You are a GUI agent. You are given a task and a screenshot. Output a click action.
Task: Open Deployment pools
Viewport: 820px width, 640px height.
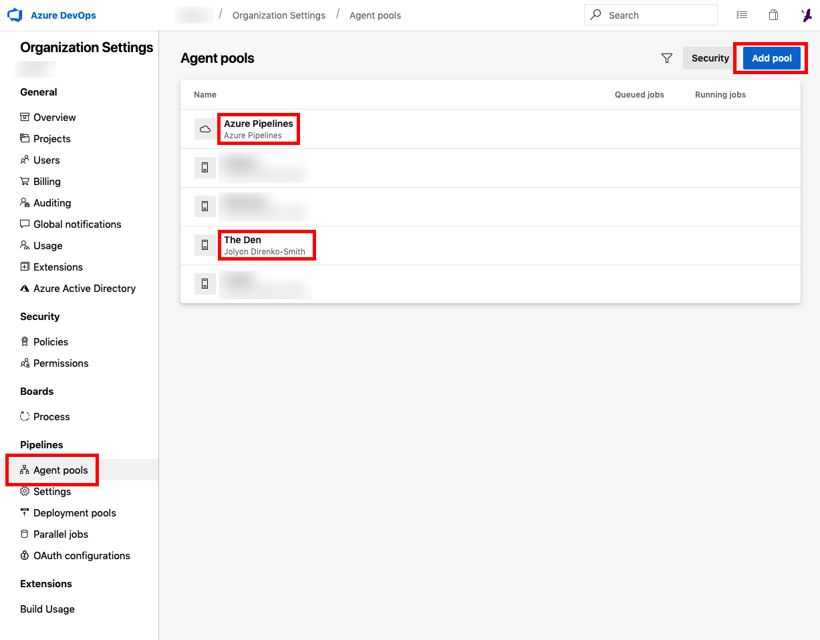[x=75, y=512]
